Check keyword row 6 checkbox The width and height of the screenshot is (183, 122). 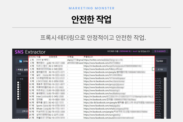(18, 94)
